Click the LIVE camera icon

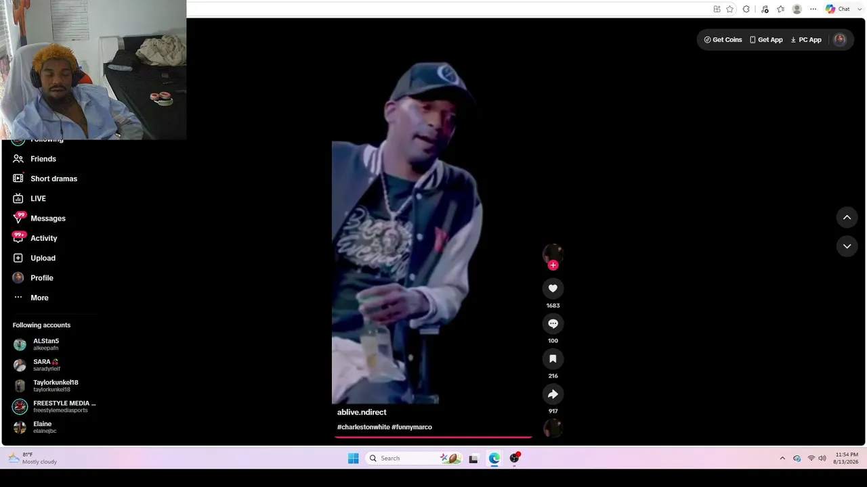pos(18,198)
